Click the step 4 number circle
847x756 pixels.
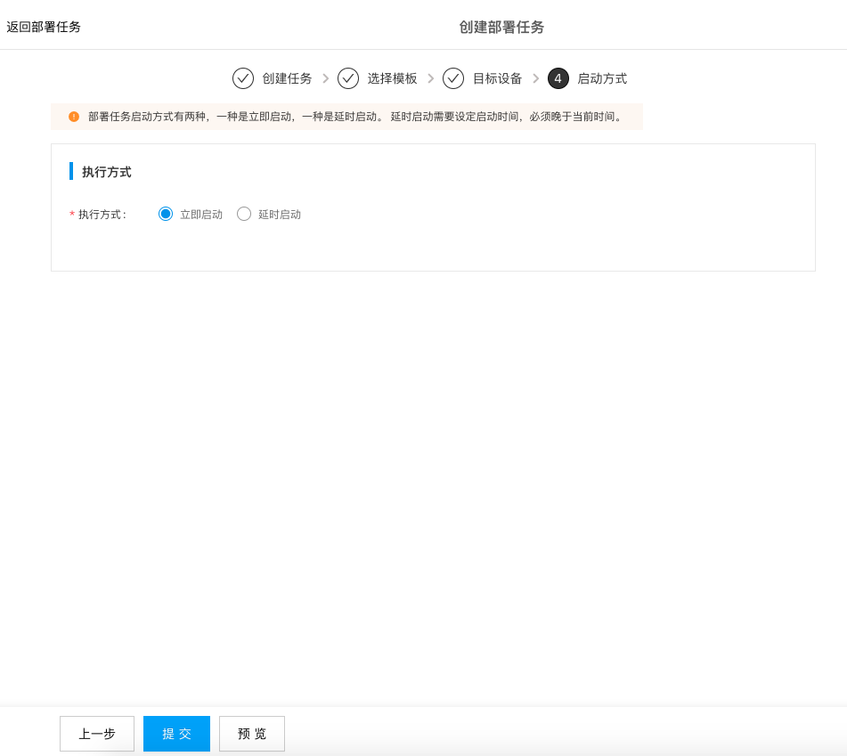pyautogui.click(x=558, y=78)
